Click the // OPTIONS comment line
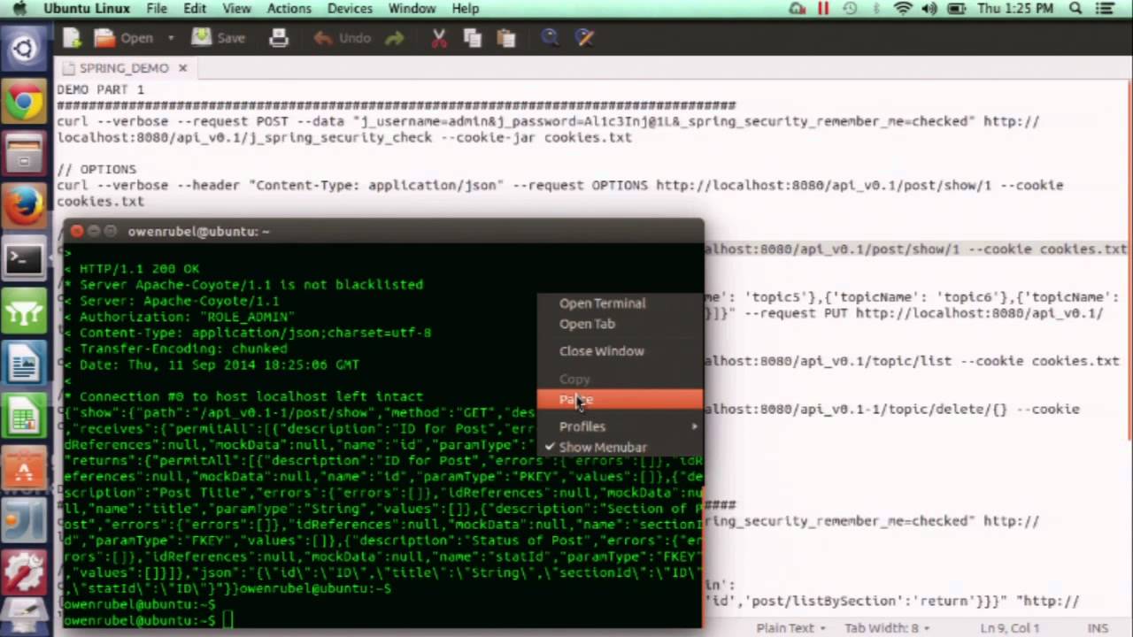 click(96, 169)
